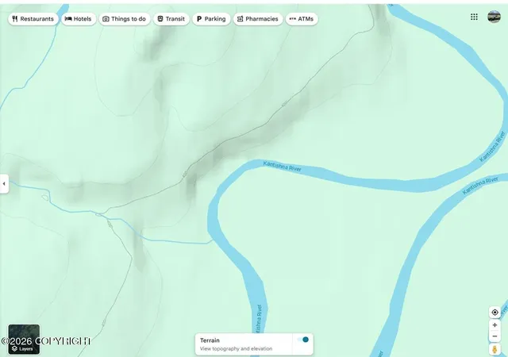Disable the Terrain topography toggle
508x357 pixels.
tap(303, 340)
